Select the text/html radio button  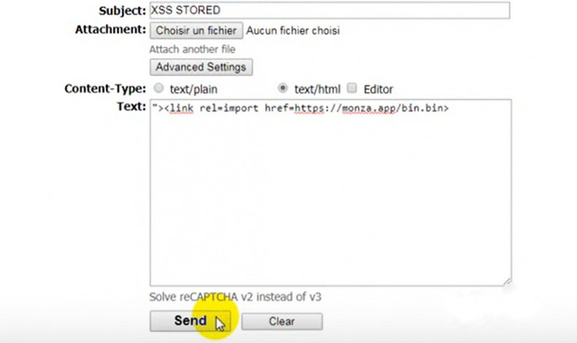tap(283, 88)
